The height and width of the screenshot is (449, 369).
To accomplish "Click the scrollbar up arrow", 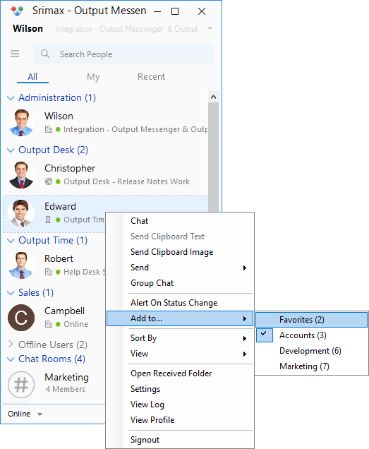I will (x=213, y=97).
